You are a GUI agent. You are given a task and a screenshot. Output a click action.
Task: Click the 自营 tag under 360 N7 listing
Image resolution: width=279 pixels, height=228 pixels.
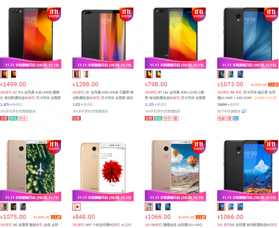coord(76,119)
